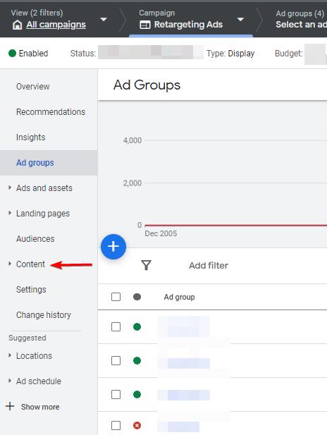The width and height of the screenshot is (327, 435).
Task: Open Ads and assets in the sidebar
Action: (44, 188)
